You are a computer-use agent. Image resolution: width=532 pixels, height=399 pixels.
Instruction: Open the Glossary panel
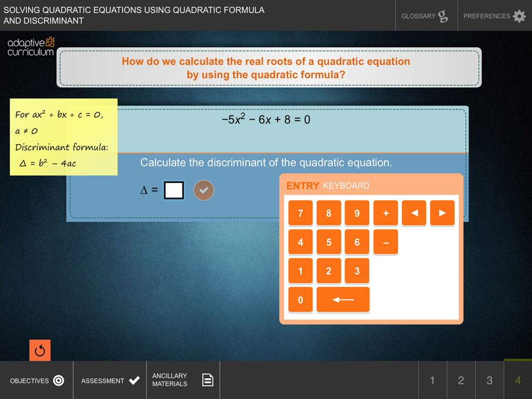point(426,15)
